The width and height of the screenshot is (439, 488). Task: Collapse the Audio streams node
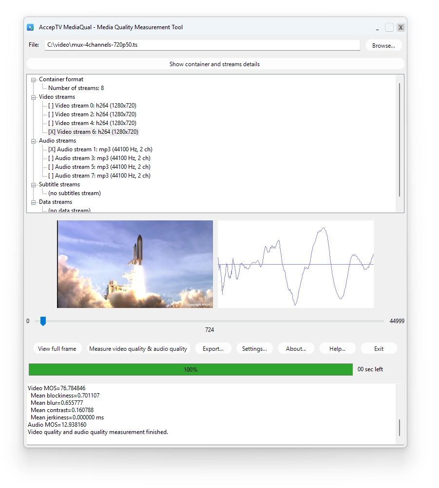coord(33,141)
